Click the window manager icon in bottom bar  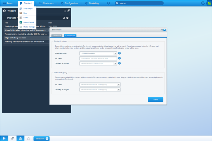click(x=12, y=138)
